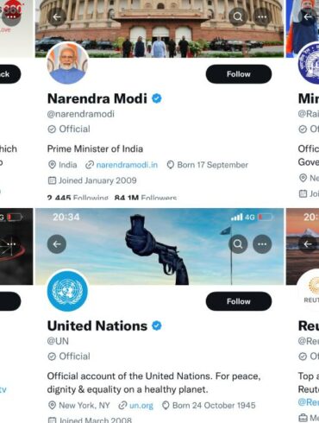Open Parliament building banner image
The height and width of the screenshot is (423, 319).
(159, 28)
